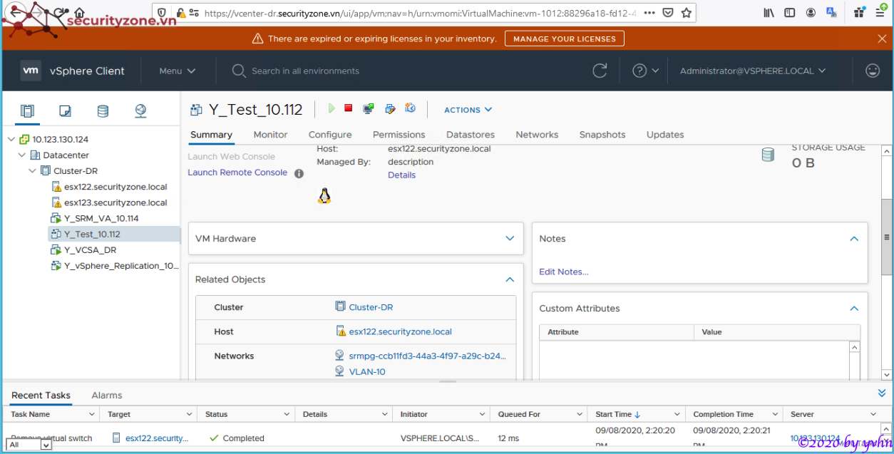The width and height of the screenshot is (894, 454).
Task: Select esx123.securityzone.local in inventory tree
Action: coord(115,203)
